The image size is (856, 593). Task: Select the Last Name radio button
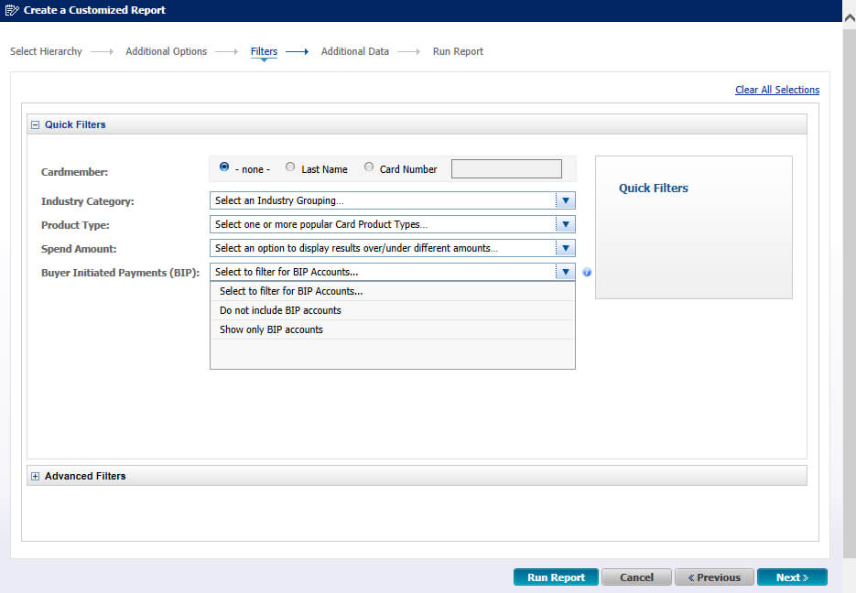(x=290, y=167)
